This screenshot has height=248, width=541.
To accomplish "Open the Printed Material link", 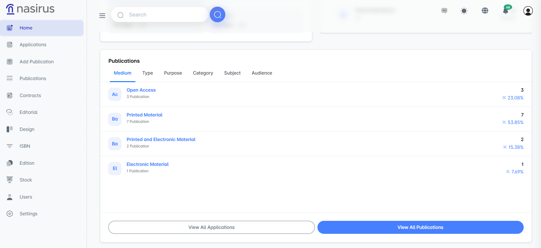I will [144, 115].
